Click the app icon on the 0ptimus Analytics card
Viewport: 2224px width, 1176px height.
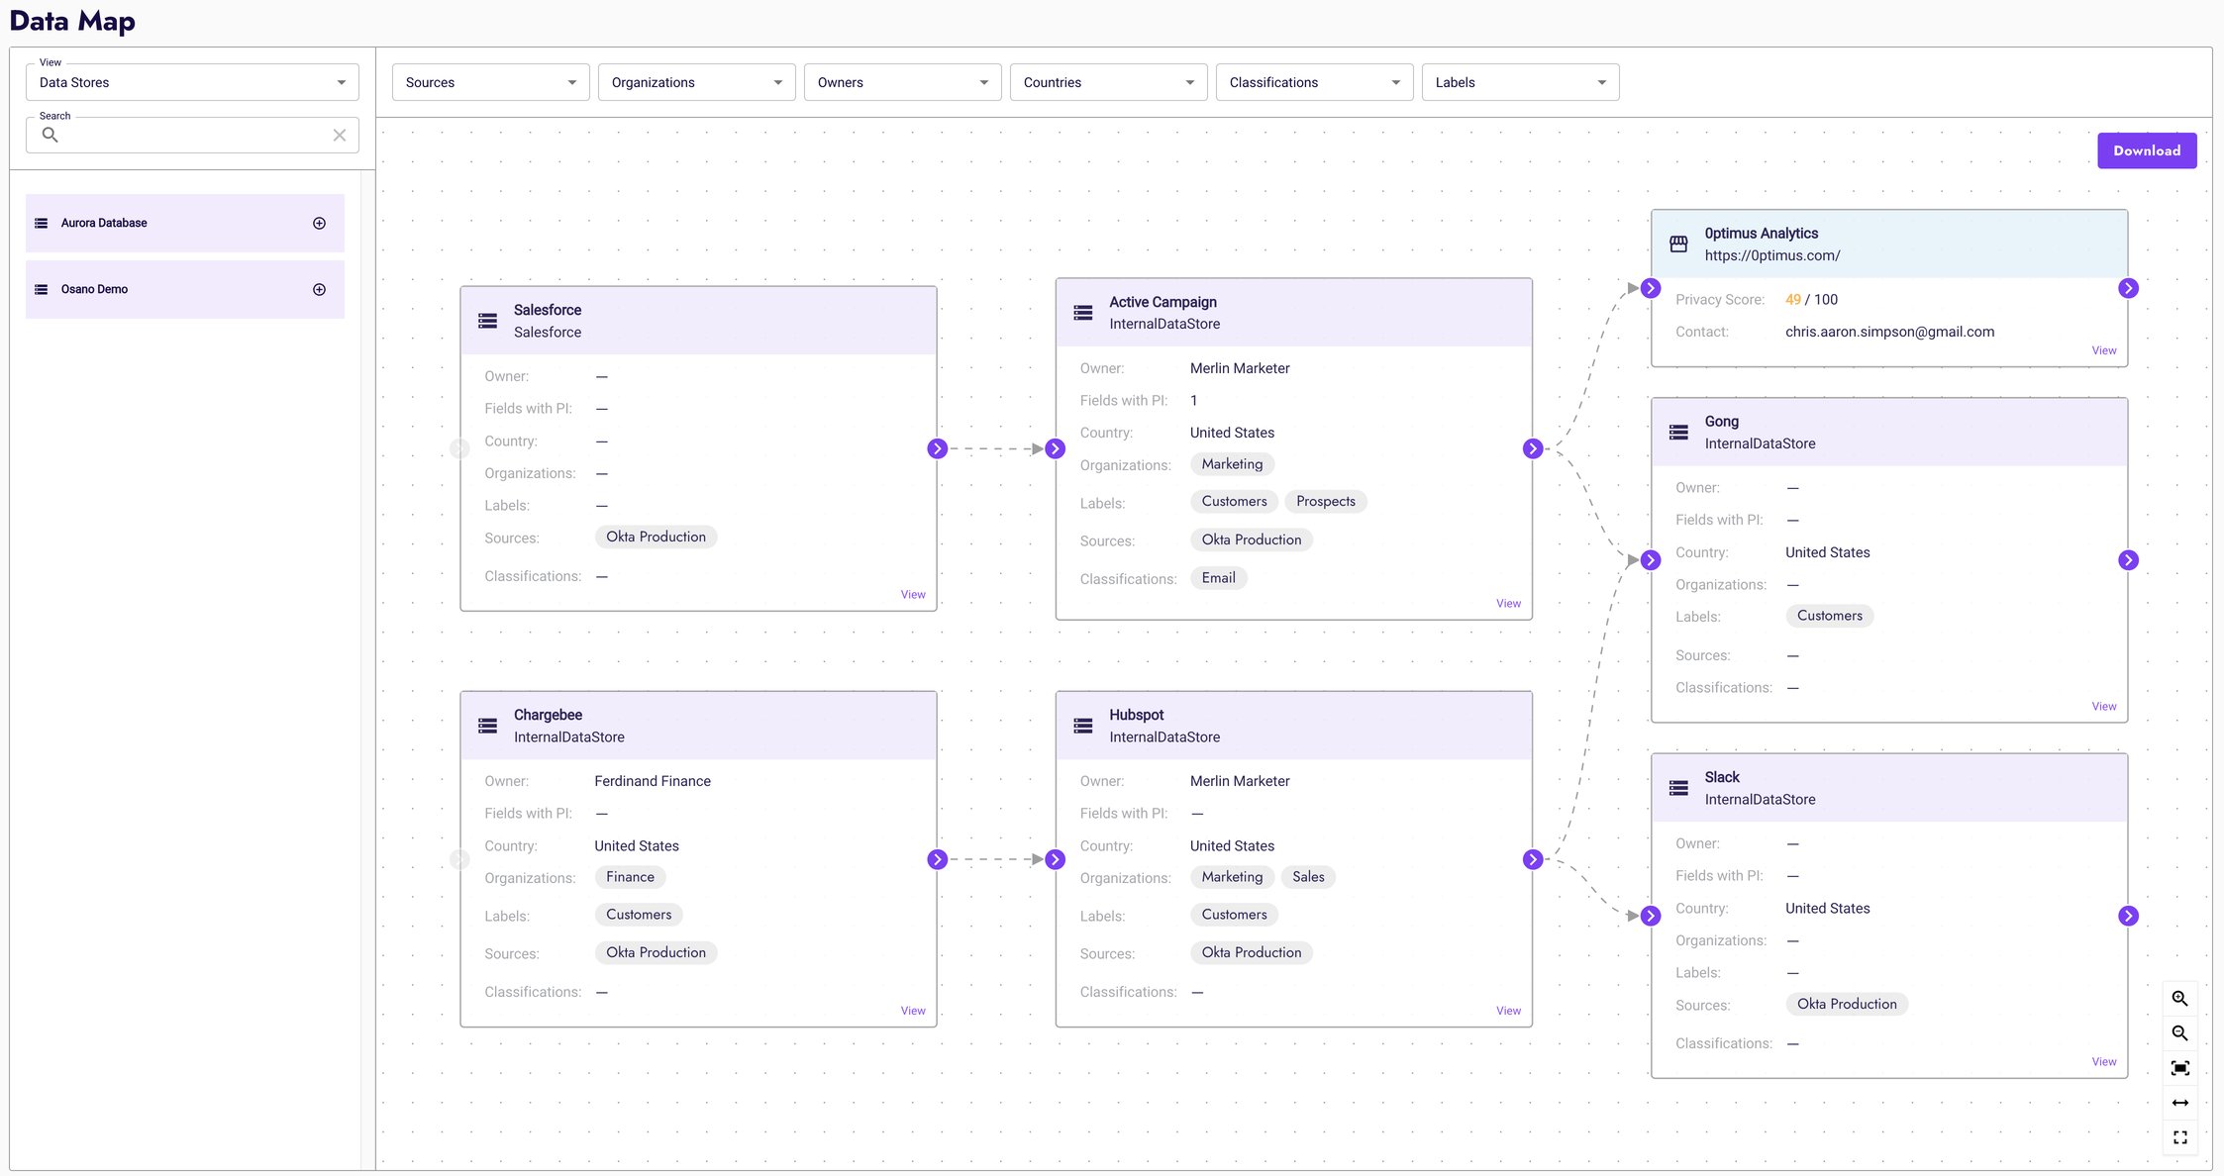(1677, 243)
